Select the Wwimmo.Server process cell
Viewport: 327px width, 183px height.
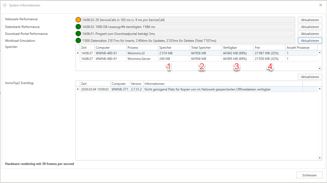click(142, 59)
